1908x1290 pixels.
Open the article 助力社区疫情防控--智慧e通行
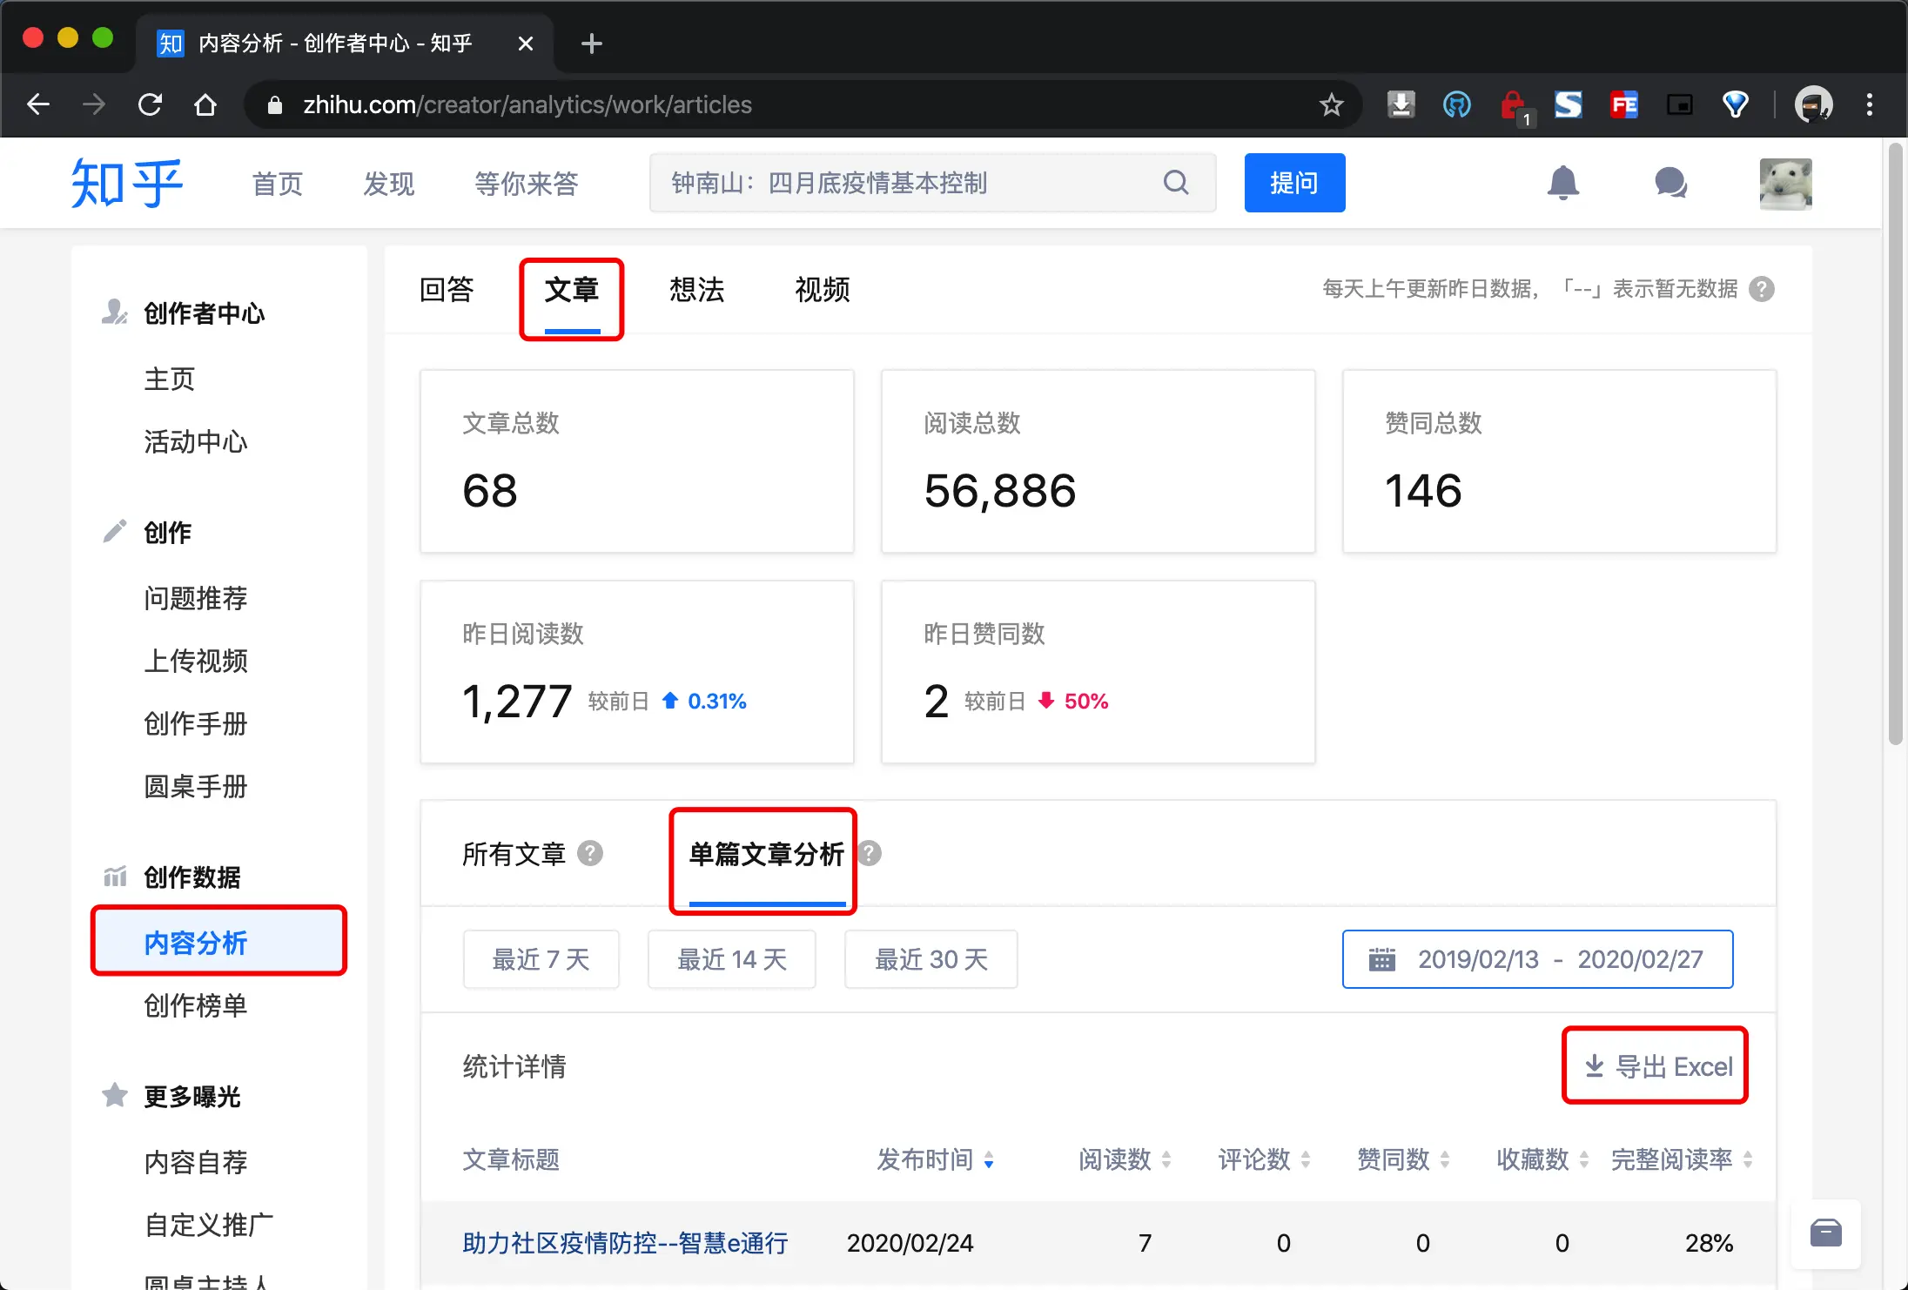click(x=623, y=1243)
